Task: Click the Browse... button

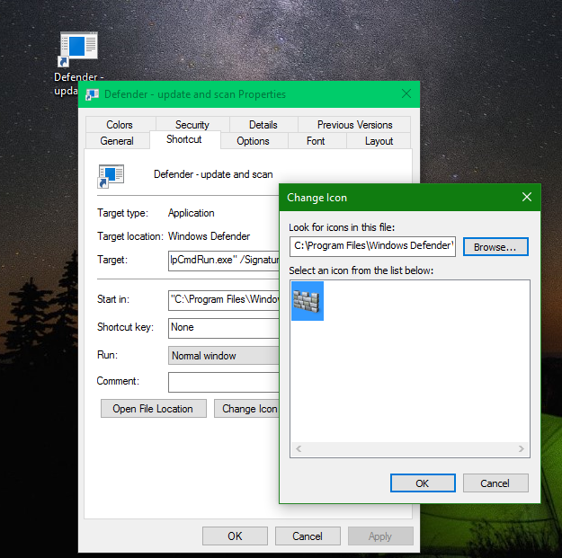Action: (x=495, y=247)
